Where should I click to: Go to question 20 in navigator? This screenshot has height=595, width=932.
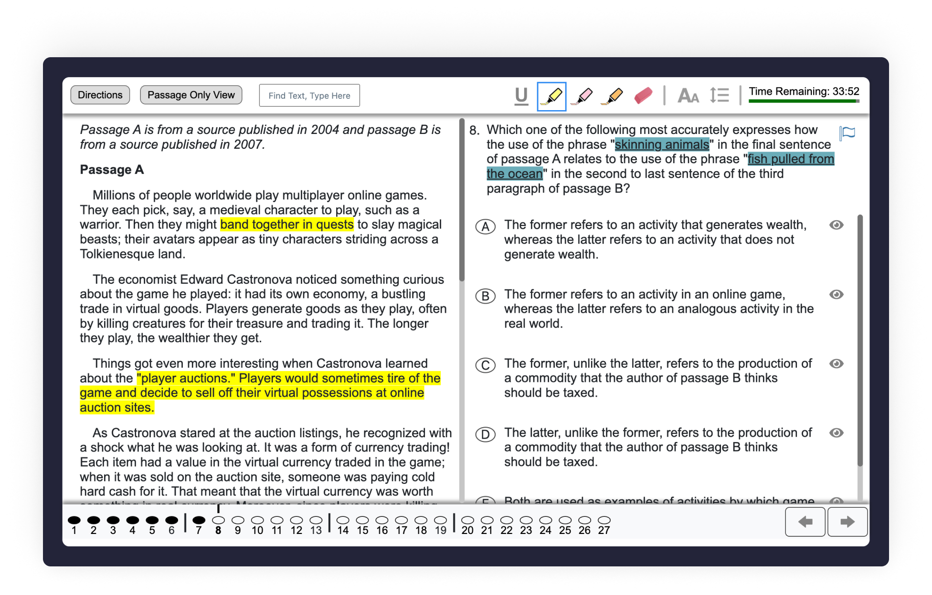[467, 520]
